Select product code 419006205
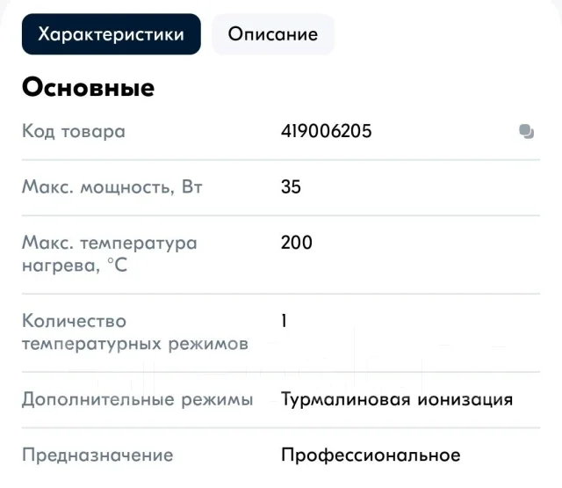The image size is (562, 488). click(x=326, y=131)
